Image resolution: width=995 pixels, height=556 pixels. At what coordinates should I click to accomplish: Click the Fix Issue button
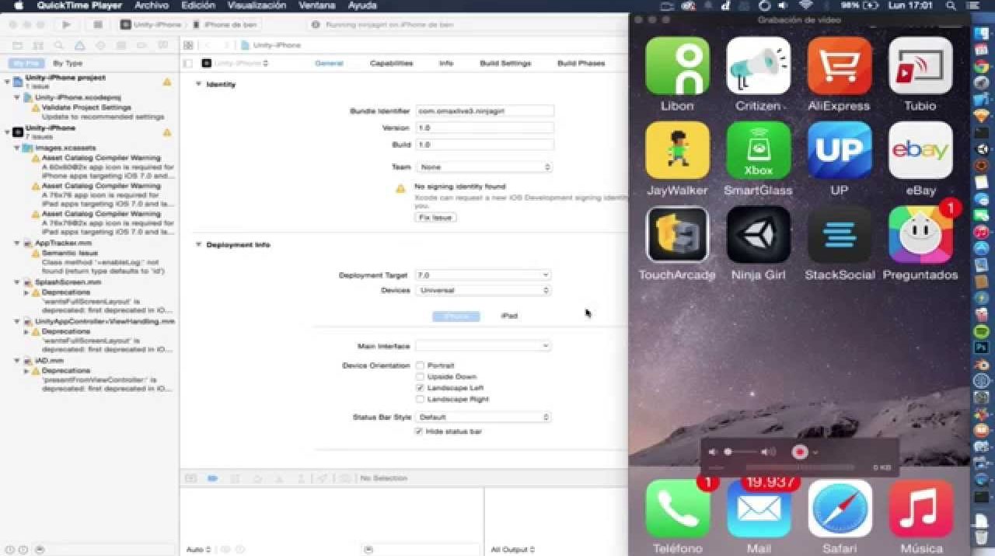[x=435, y=218]
